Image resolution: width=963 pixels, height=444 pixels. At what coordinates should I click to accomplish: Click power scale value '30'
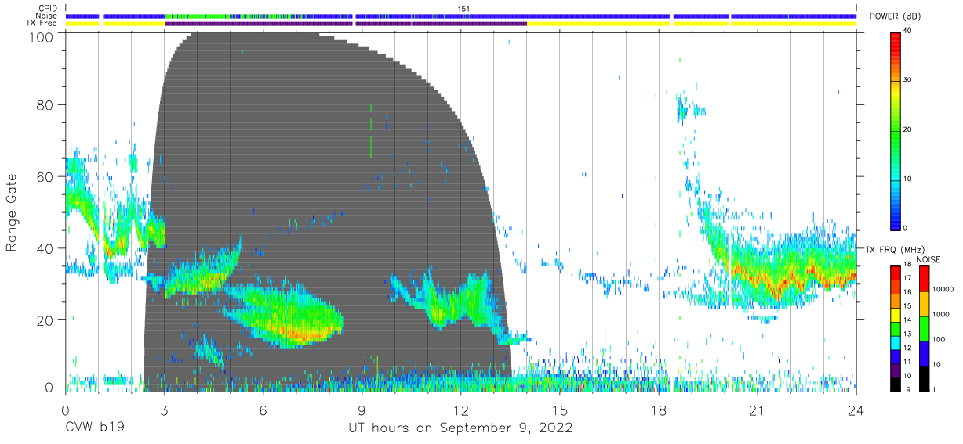coord(909,81)
